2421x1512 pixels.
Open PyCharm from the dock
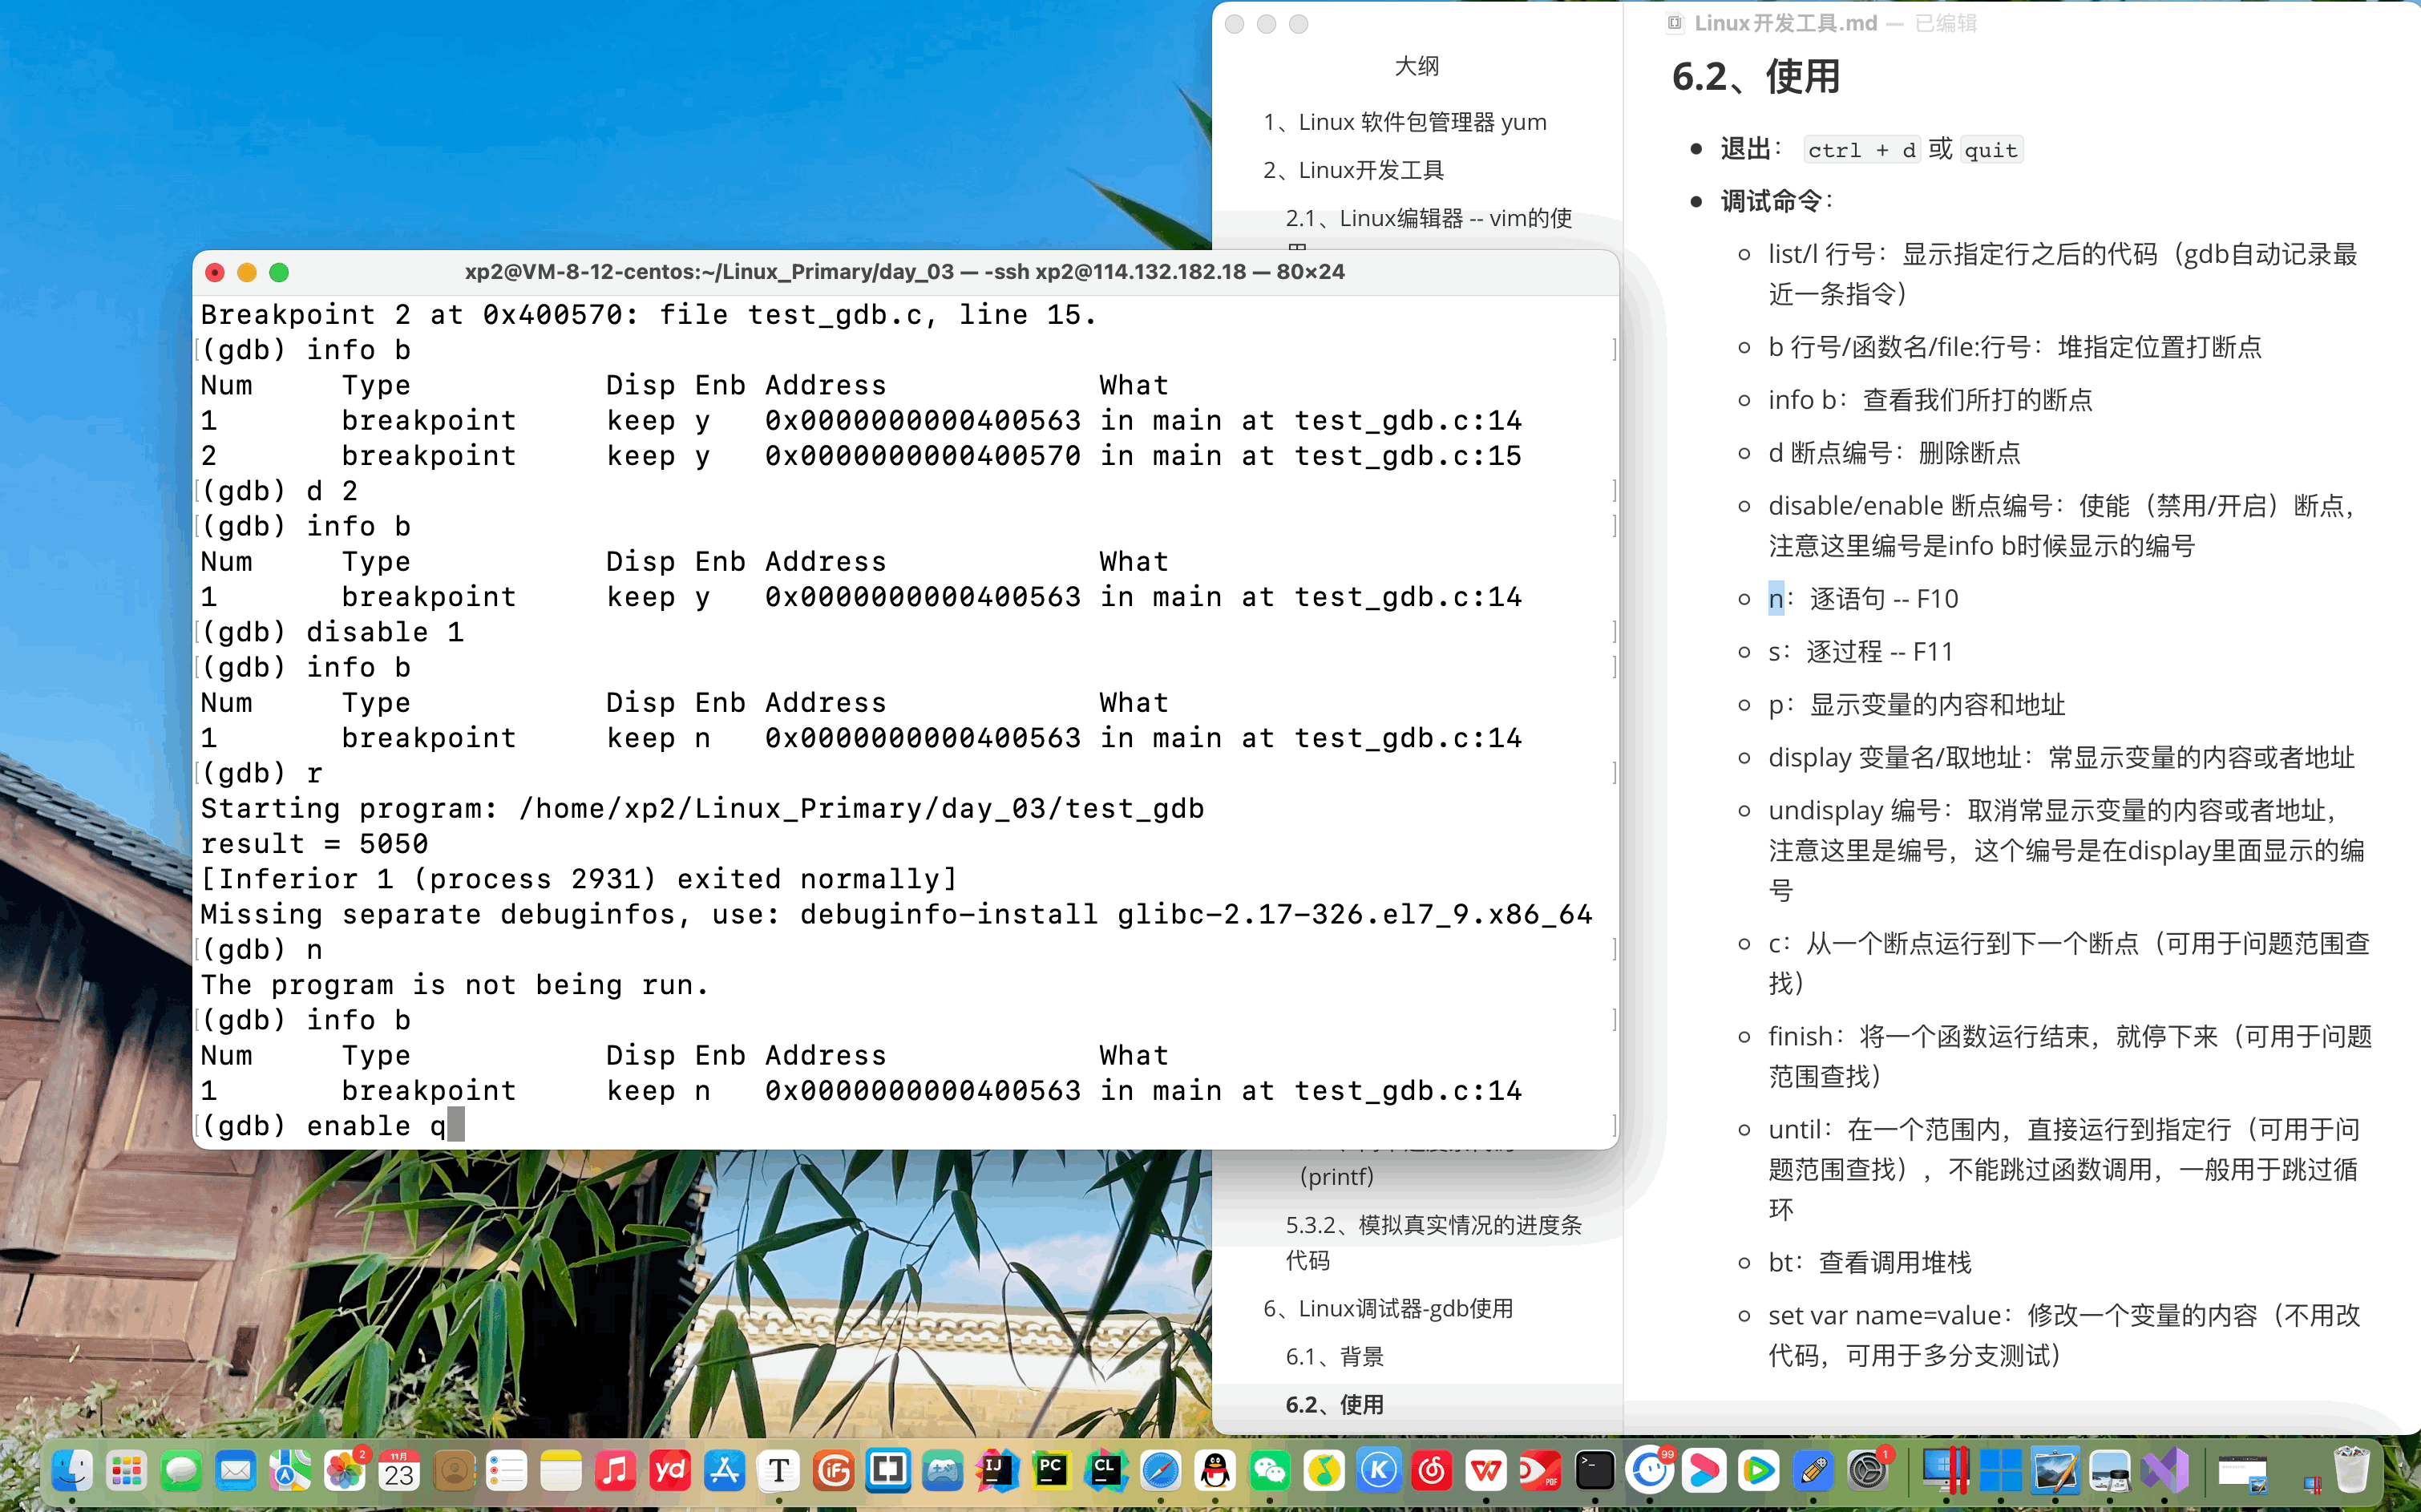(1051, 1471)
